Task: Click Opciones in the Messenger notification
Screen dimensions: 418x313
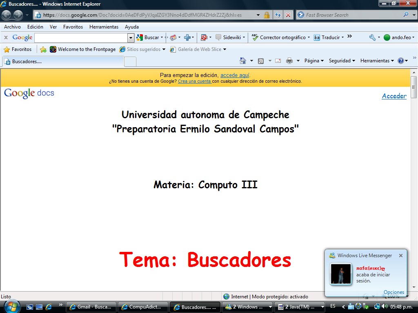Action: 394,292
